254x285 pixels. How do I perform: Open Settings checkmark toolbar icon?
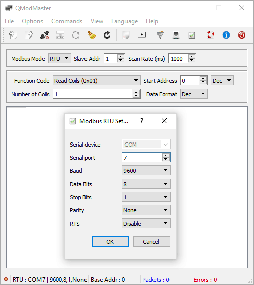pyautogui.click(x=192, y=35)
